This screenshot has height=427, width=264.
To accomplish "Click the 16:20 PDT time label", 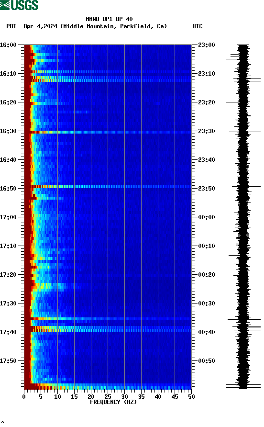I will 8,102.
